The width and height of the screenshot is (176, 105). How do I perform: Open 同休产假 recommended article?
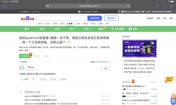(x=138, y=72)
